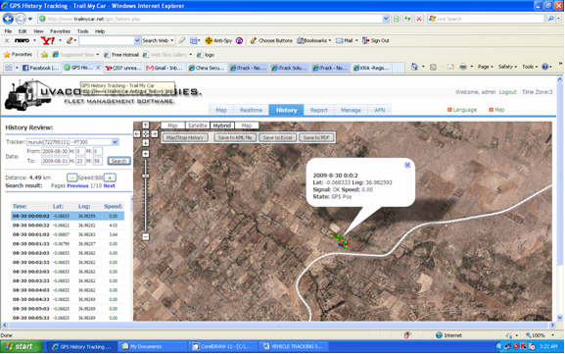
Task: Increase playback speed with plus button
Action: click(x=110, y=177)
